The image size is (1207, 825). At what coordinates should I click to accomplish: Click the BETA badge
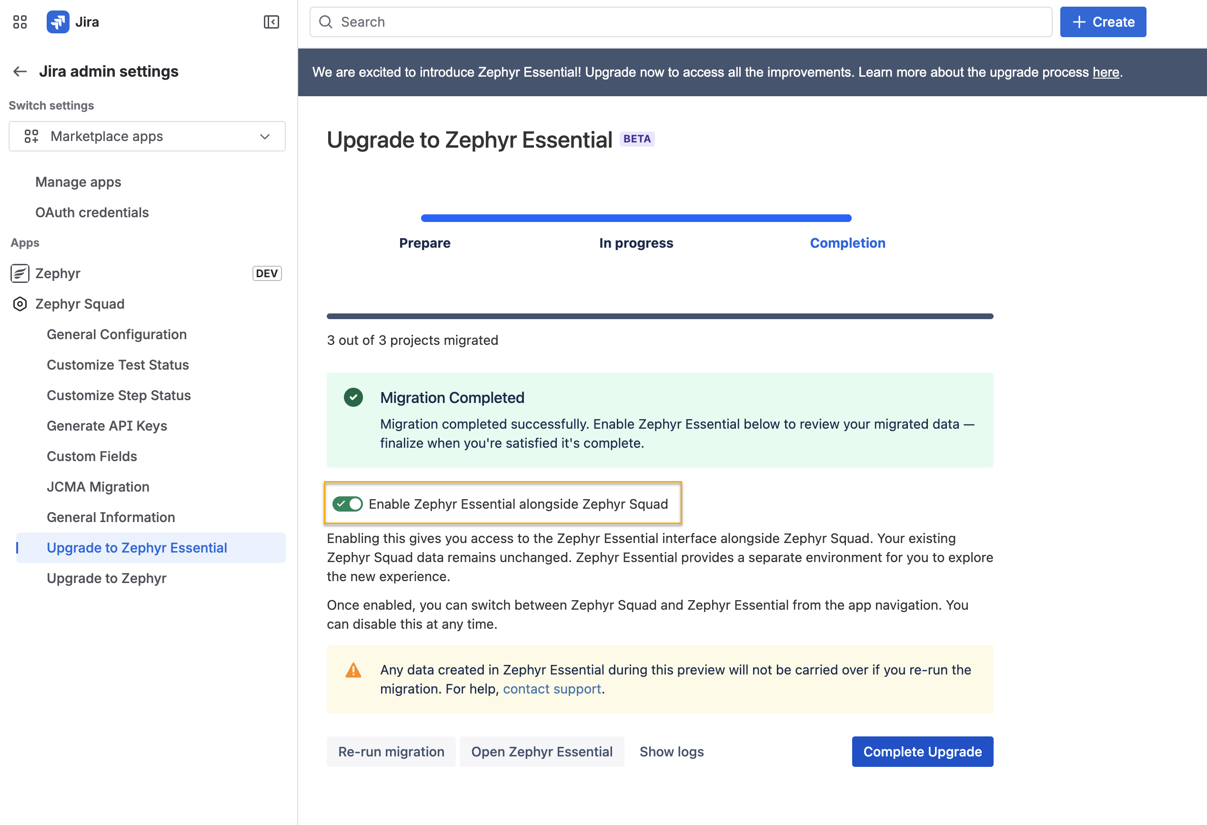pyautogui.click(x=637, y=139)
